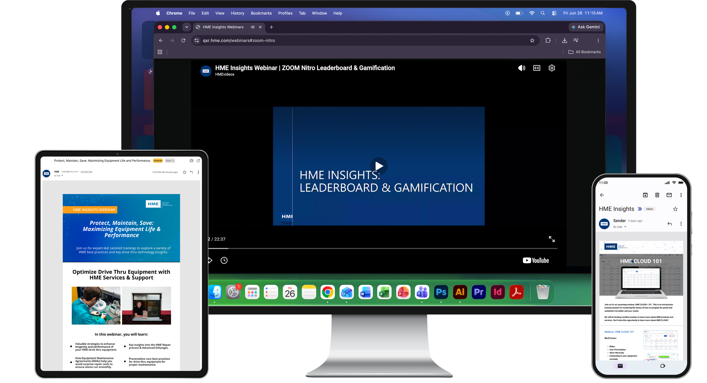Bookmark this page with the star

532,40
